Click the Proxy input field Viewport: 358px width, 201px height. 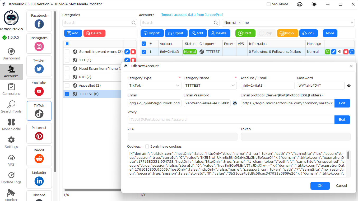pyautogui.click(x=231, y=120)
